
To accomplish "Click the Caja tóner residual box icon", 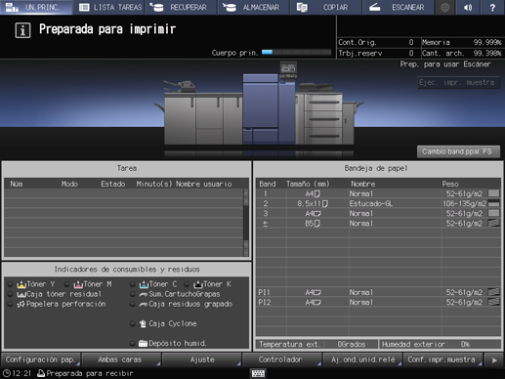I will tap(21, 294).
